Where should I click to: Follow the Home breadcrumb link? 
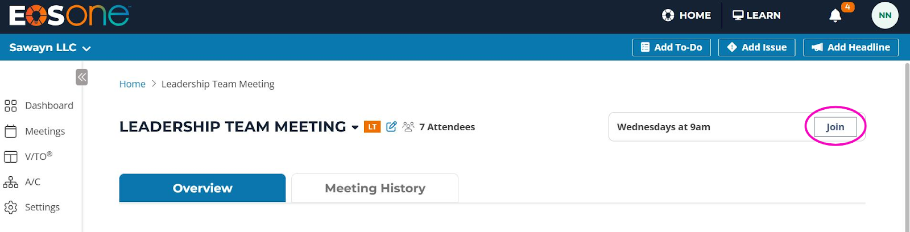(133, 84)
